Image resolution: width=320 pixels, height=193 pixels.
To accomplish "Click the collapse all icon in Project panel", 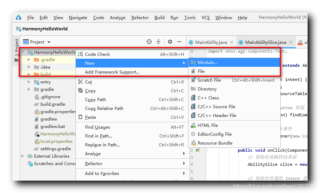I will point(158,42).
